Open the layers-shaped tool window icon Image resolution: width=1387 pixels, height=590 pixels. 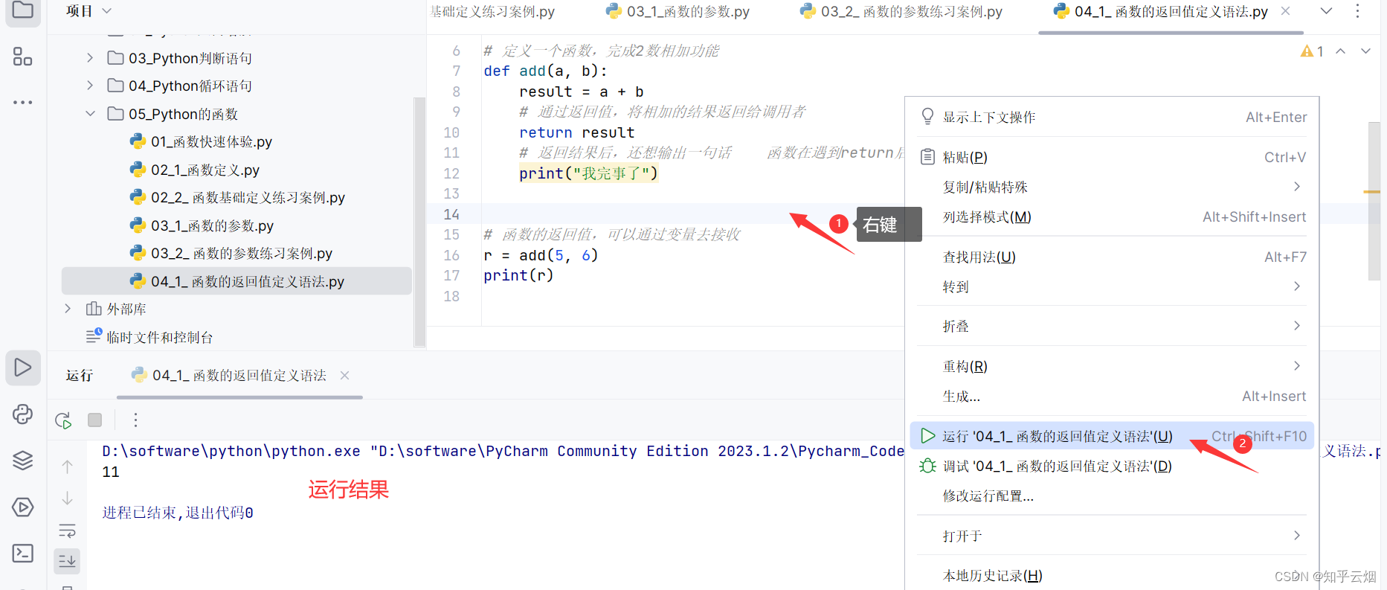(x=23, y=461)
